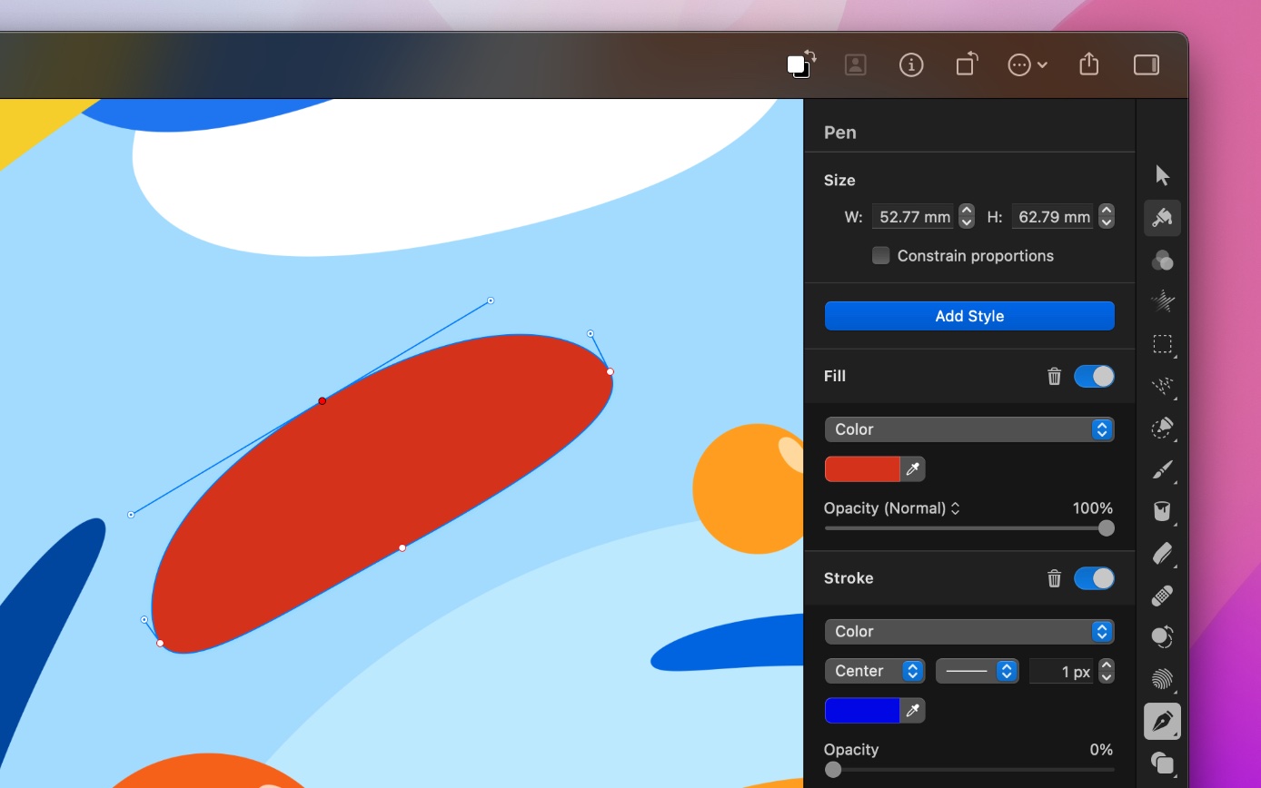This screenshot has height=788, width=1261.
Task: Select the Pen tool in sidebar
Action: pos(1162,722)
